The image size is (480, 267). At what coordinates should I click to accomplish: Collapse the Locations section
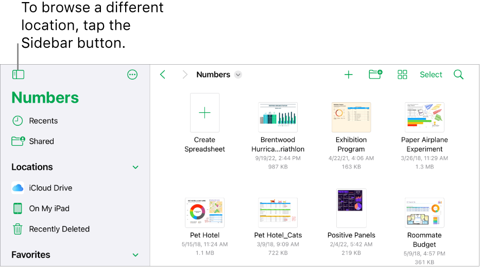tap(135, 167)
